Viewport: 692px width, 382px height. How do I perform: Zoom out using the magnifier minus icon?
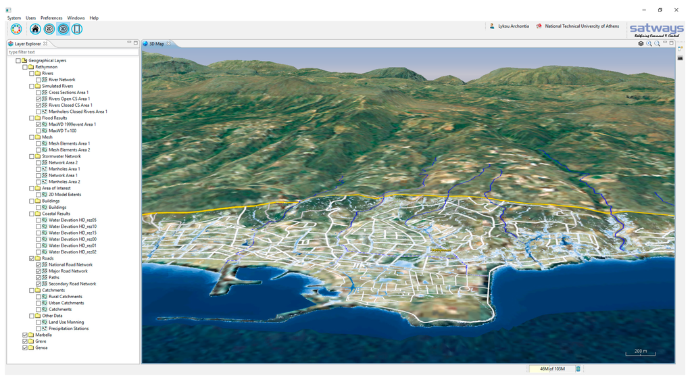(657, 43)
